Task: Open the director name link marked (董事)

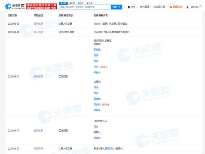Action: click(97, 24)
